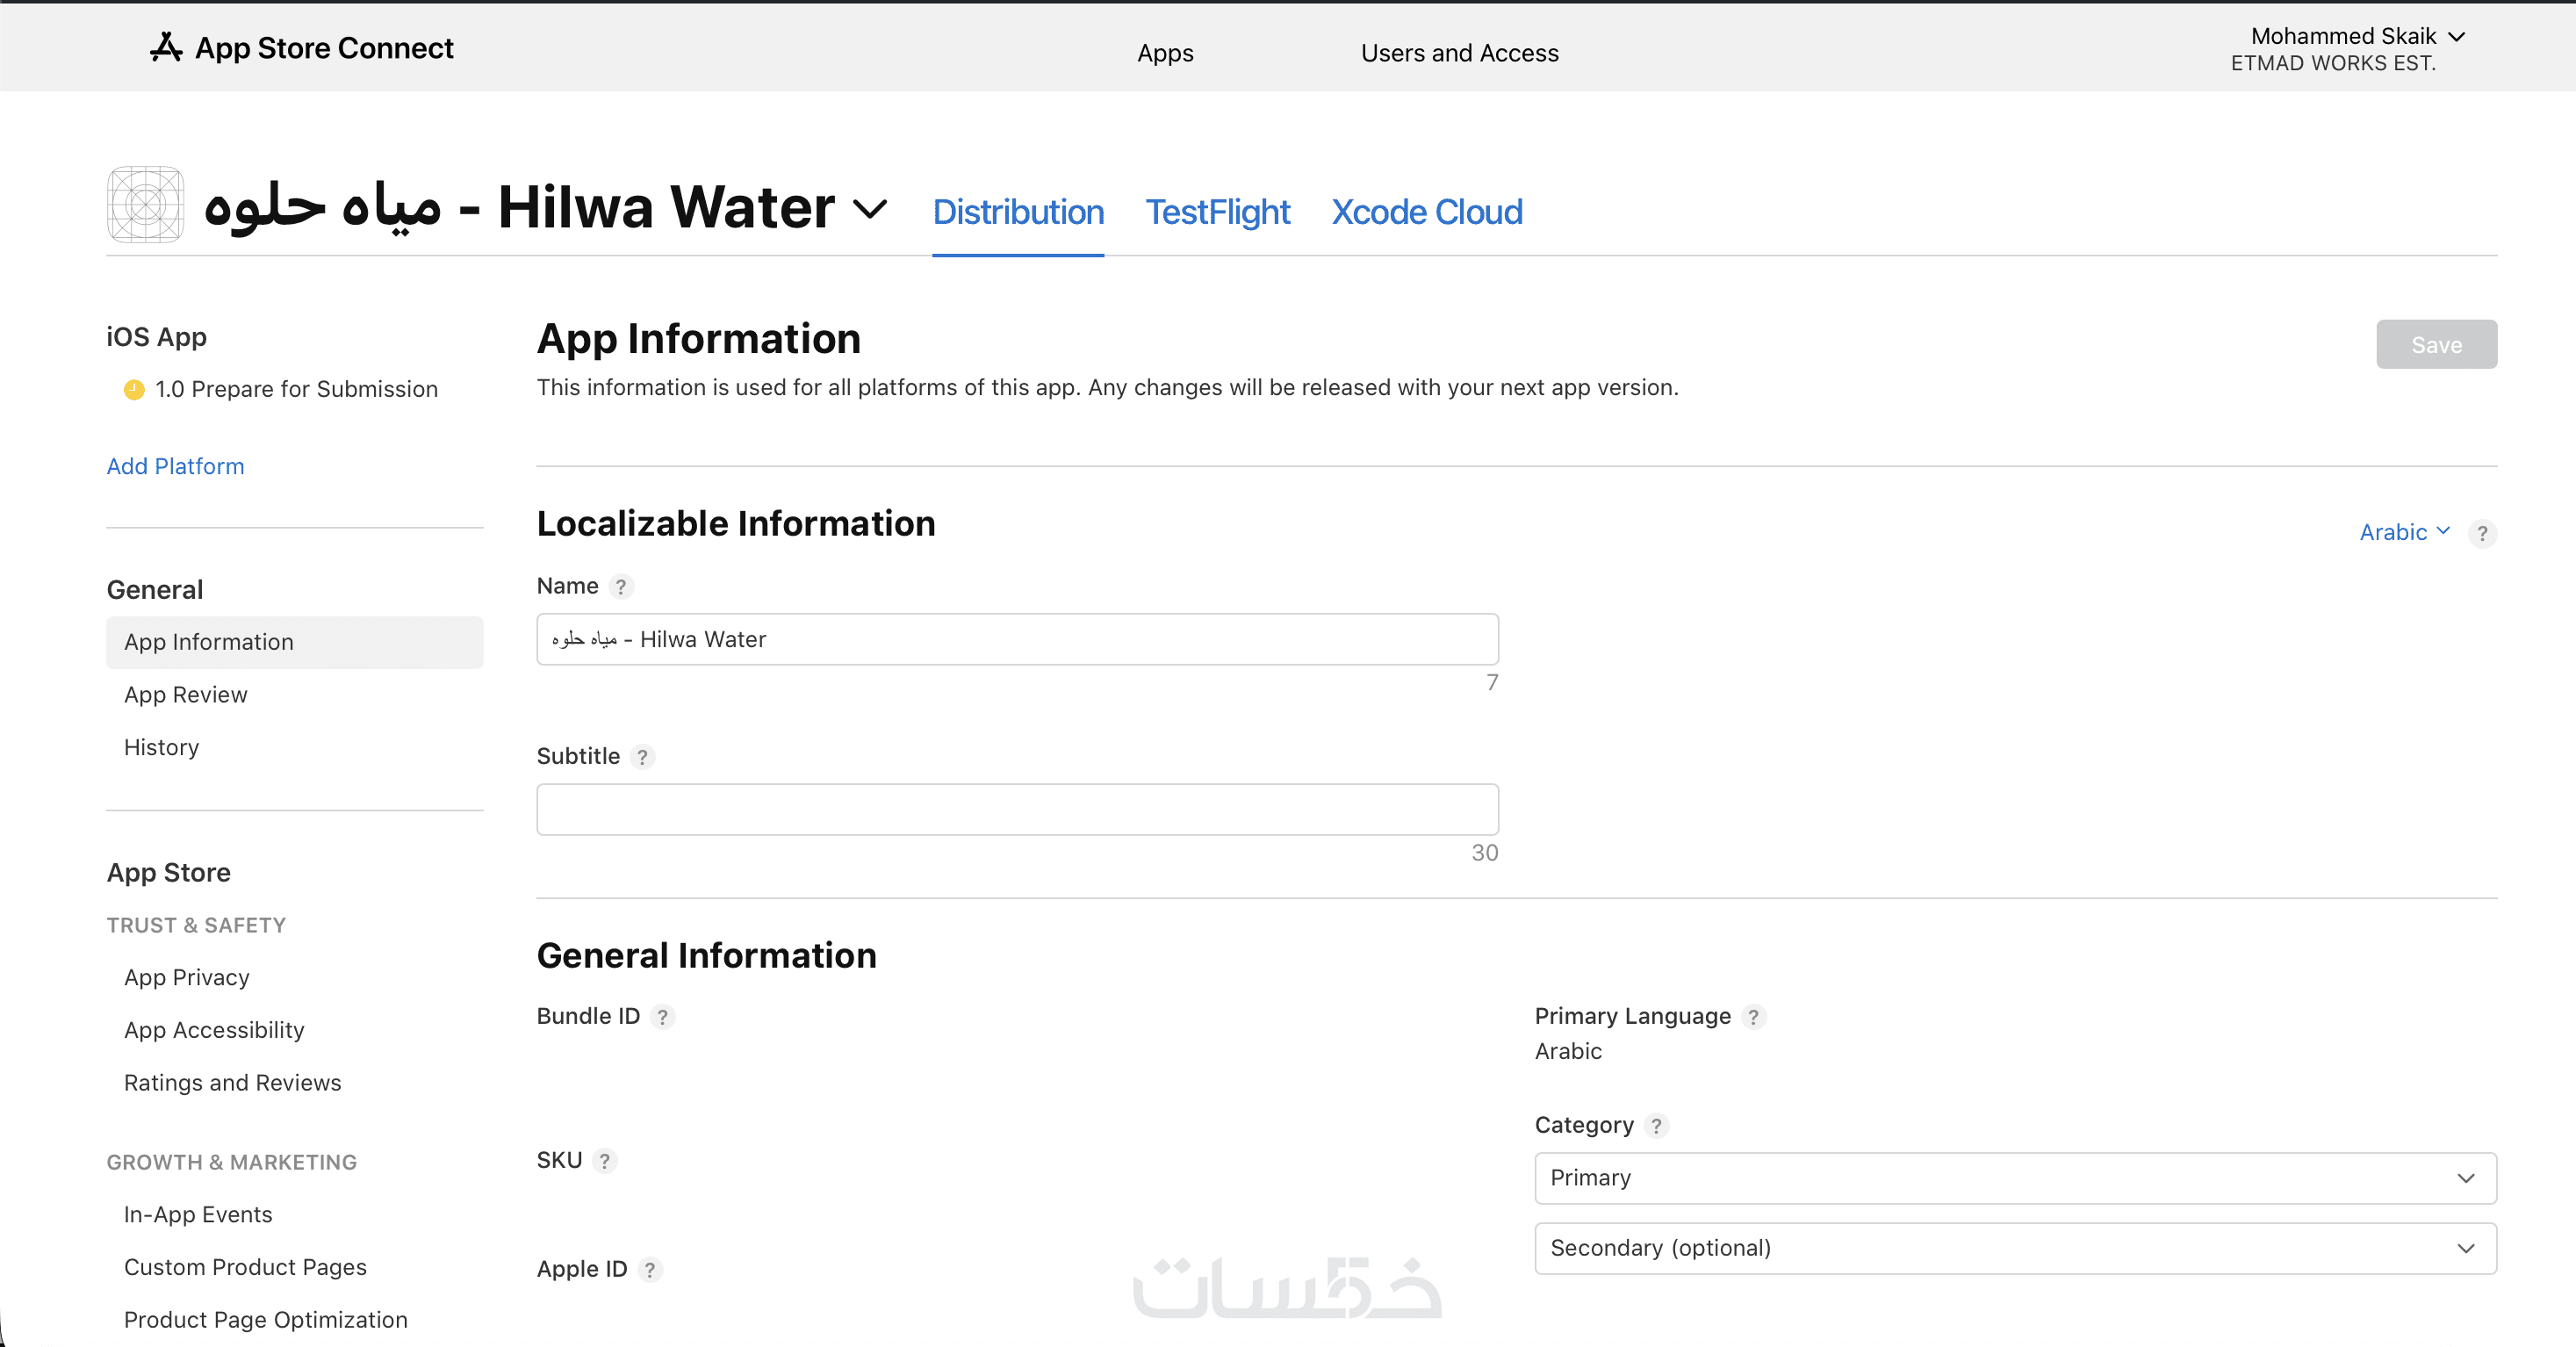Click the ETMAD WORKS EST. team name
This screenshot has width=2576, height=1347.
point(2333,64)
